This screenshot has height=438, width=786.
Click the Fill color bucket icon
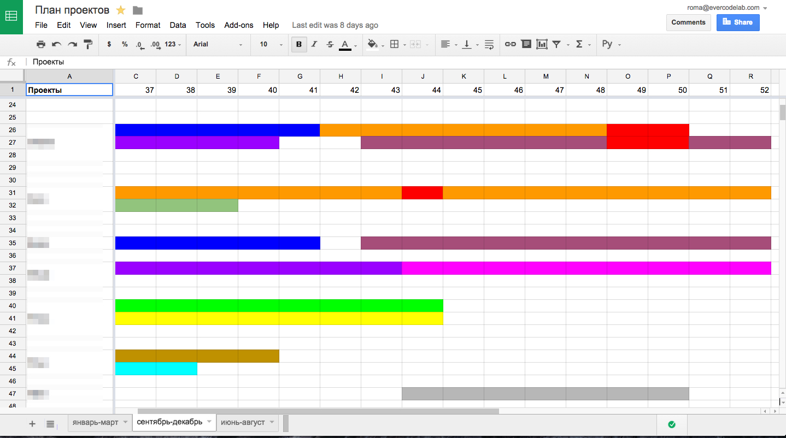[372, 44]
